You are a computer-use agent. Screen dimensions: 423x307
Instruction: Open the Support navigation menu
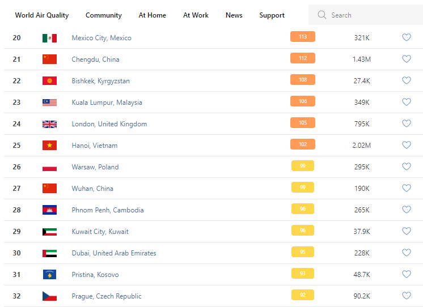click(x=272, y=15)
